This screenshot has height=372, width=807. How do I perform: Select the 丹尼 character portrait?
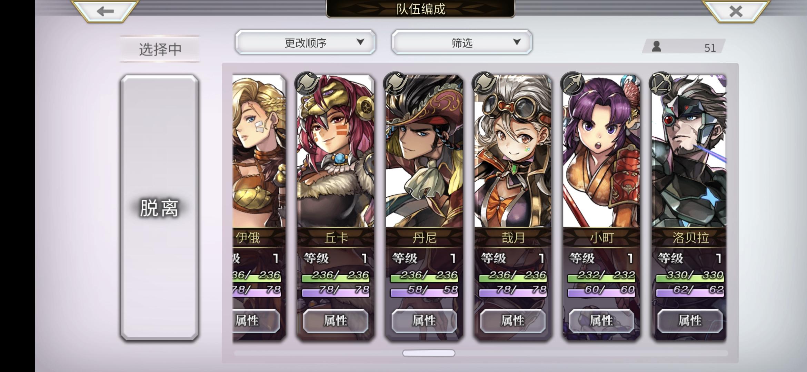click(x=424, y=152)
